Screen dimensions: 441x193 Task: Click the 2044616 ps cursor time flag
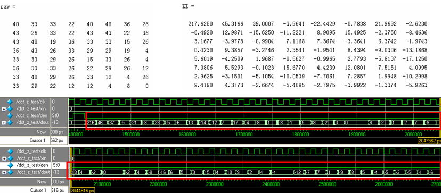pos(83,190)
